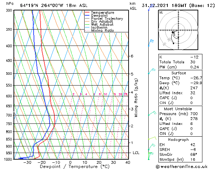The image size is (218, 169).
Task: Click the kt unit label in the hodograph
Action: click(x=161, y=13)
